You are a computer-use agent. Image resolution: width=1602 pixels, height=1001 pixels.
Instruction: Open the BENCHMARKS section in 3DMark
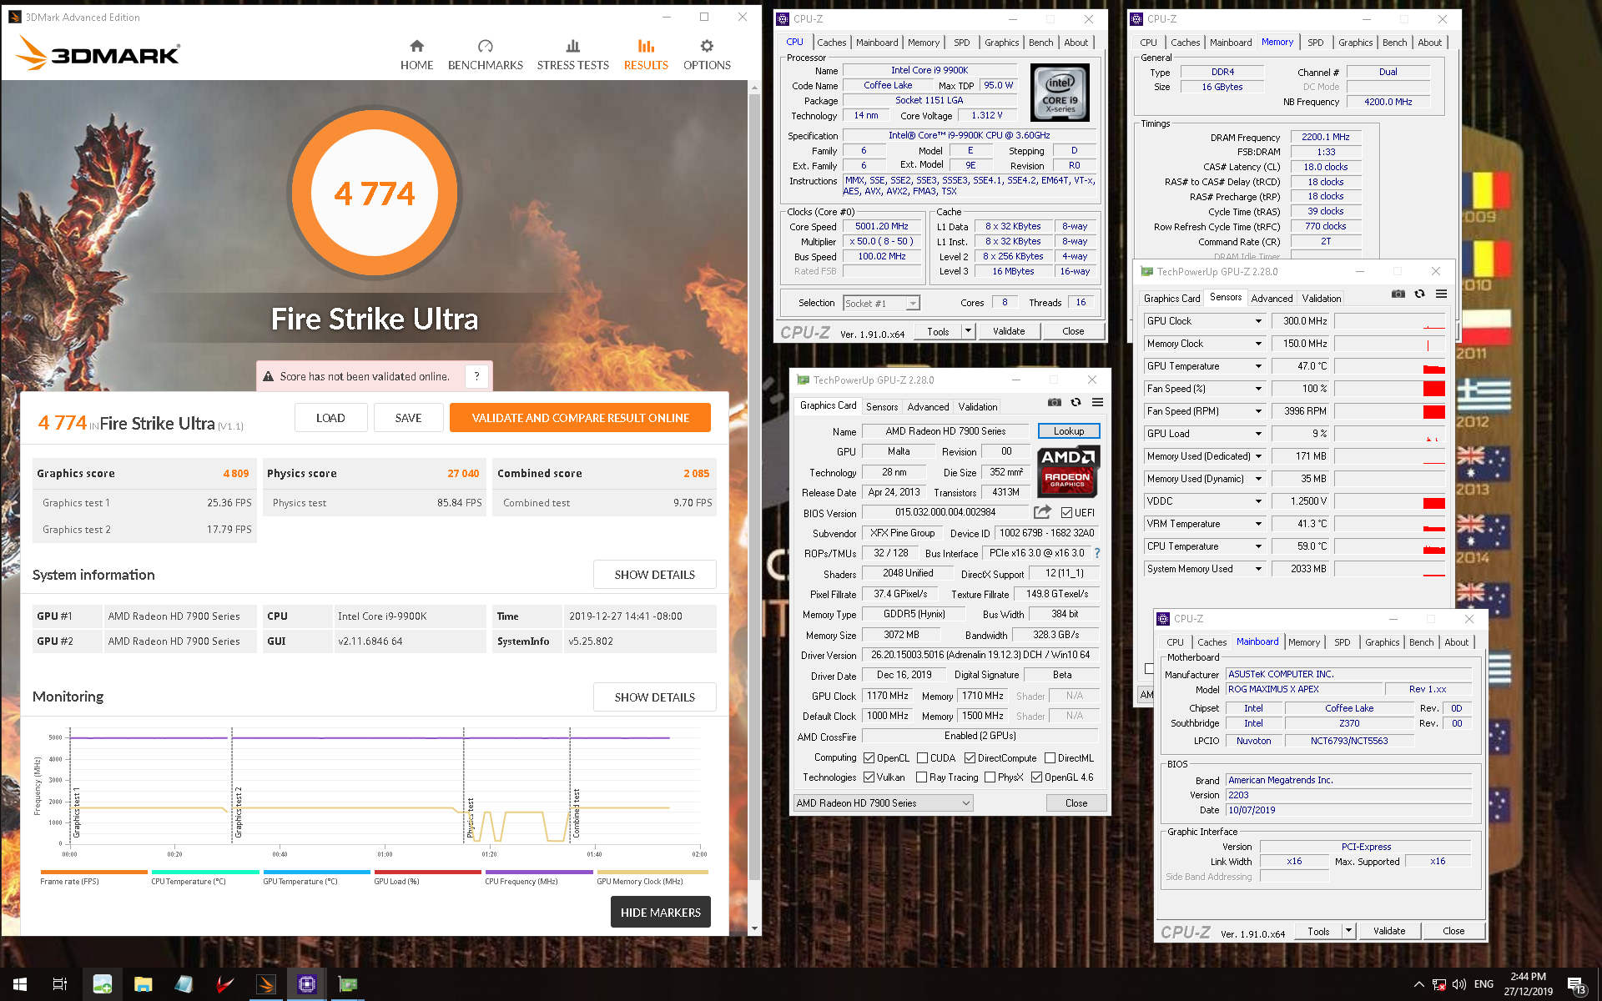point(485,55)
